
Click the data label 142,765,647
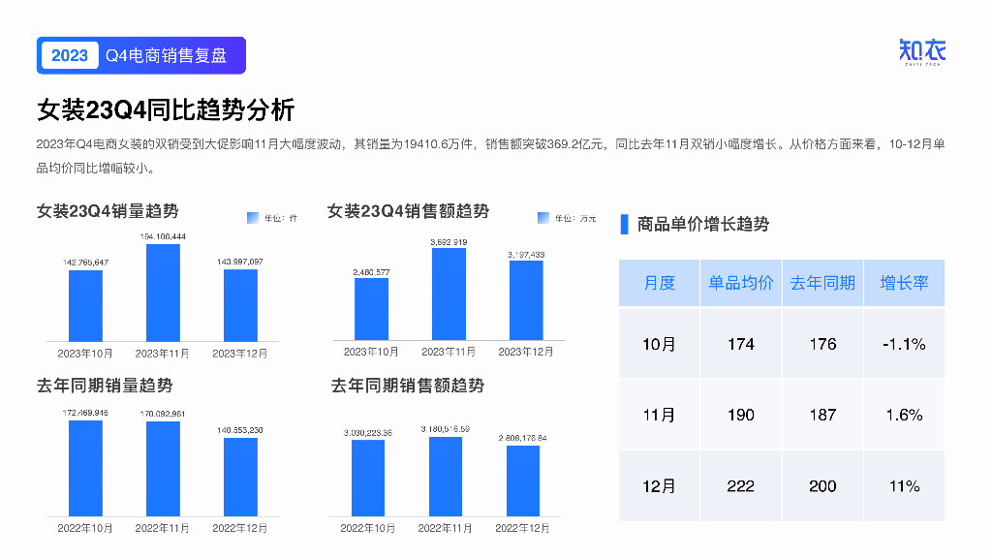pos(85,263)
